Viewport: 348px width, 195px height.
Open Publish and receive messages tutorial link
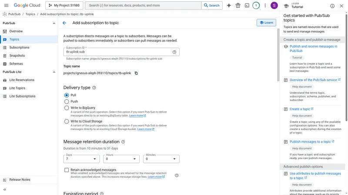point(313,49)
